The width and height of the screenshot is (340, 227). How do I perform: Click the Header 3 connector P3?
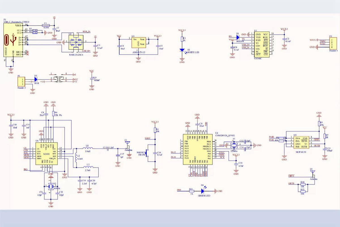point(21,82)
